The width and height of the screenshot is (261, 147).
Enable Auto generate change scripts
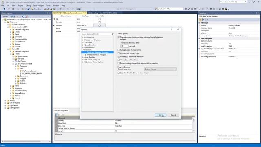point(119,50)
